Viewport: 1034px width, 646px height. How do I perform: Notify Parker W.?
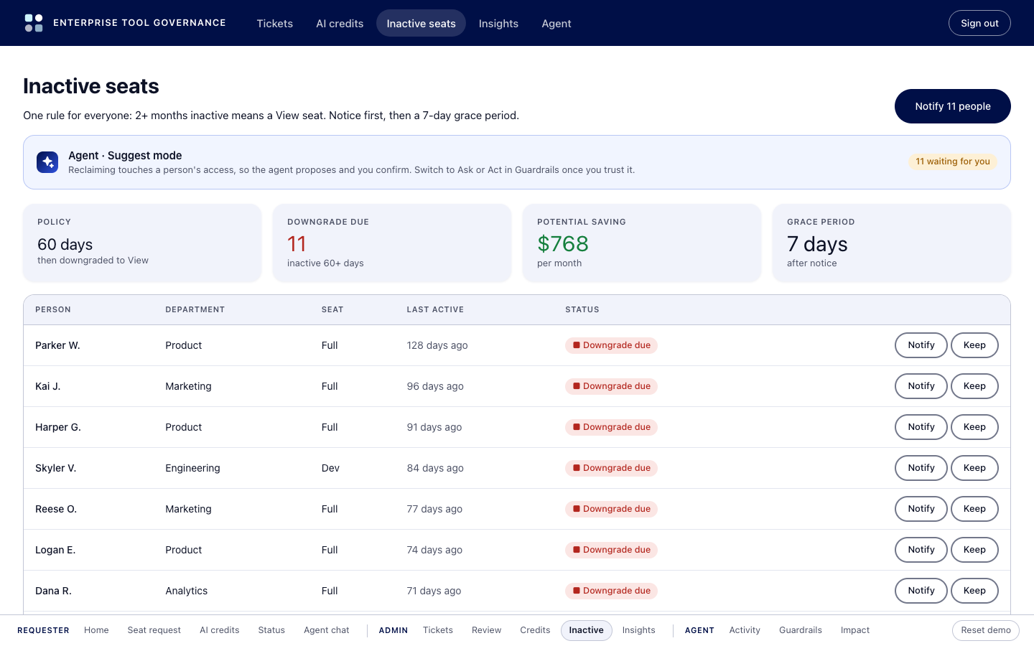pyautogui.click(x=921, y=345)
